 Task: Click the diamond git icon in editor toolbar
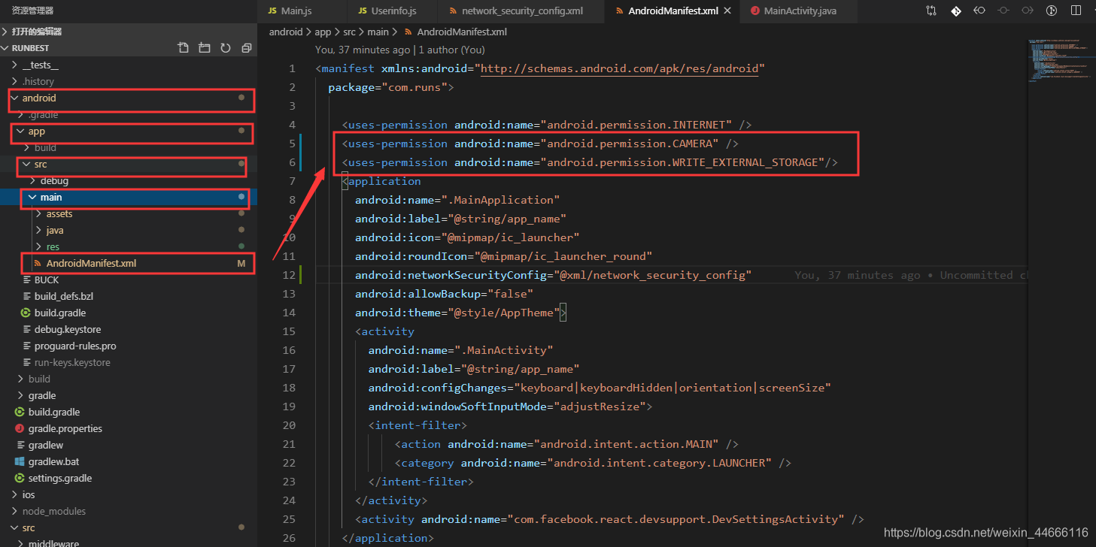pos(955,11)
